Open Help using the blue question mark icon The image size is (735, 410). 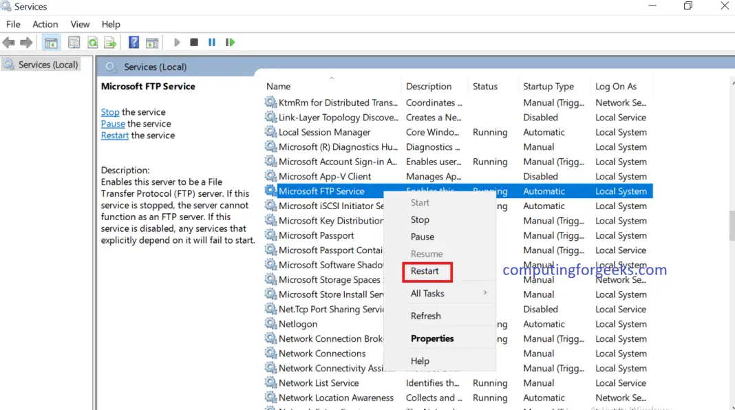click(x=134, y=42)
